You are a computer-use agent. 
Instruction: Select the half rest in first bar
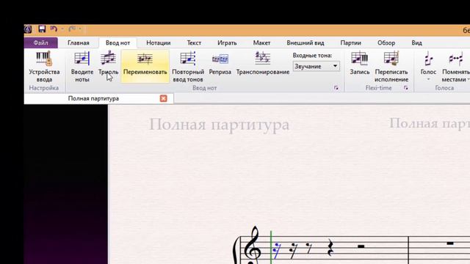[361, 246]
